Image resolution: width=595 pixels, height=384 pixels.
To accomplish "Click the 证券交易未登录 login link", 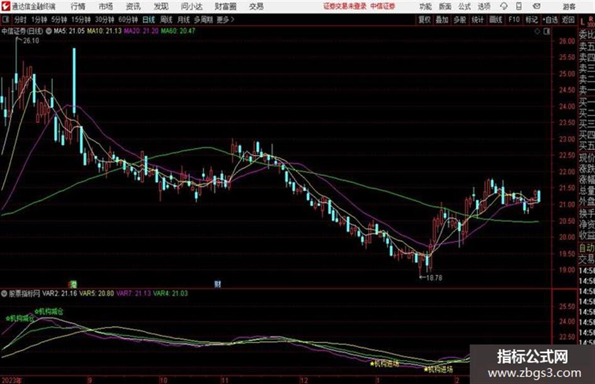I will (345, 6).
